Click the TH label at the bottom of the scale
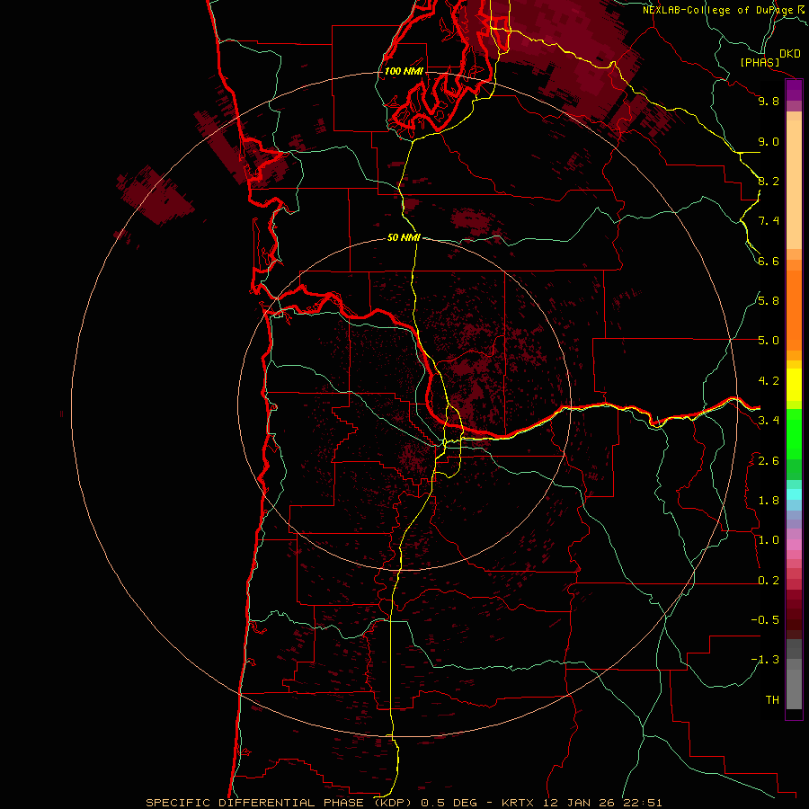Image resolution: width=809 pixels, height=809 pixels. point(772,700)
